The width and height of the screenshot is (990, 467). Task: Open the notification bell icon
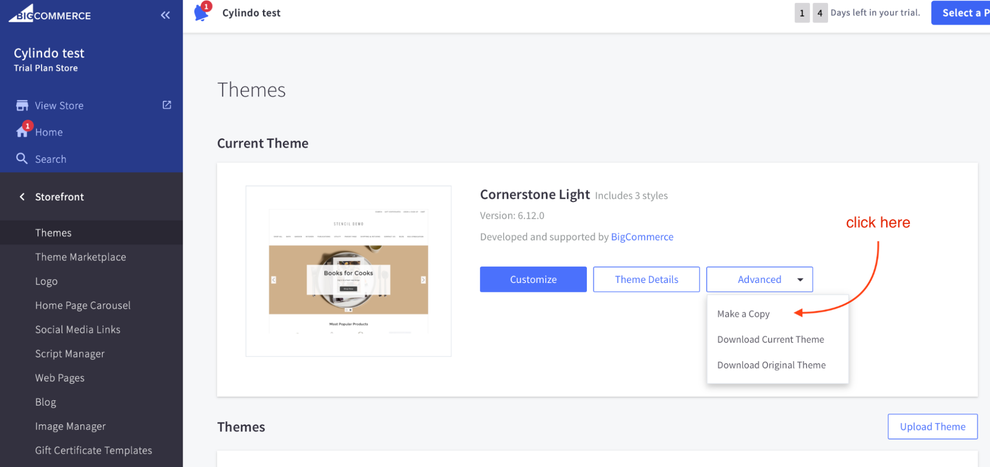coord(202,12)
